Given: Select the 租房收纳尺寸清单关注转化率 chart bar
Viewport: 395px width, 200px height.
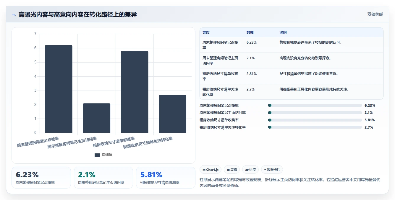Looking at the screenshot, I should point(173,114).
